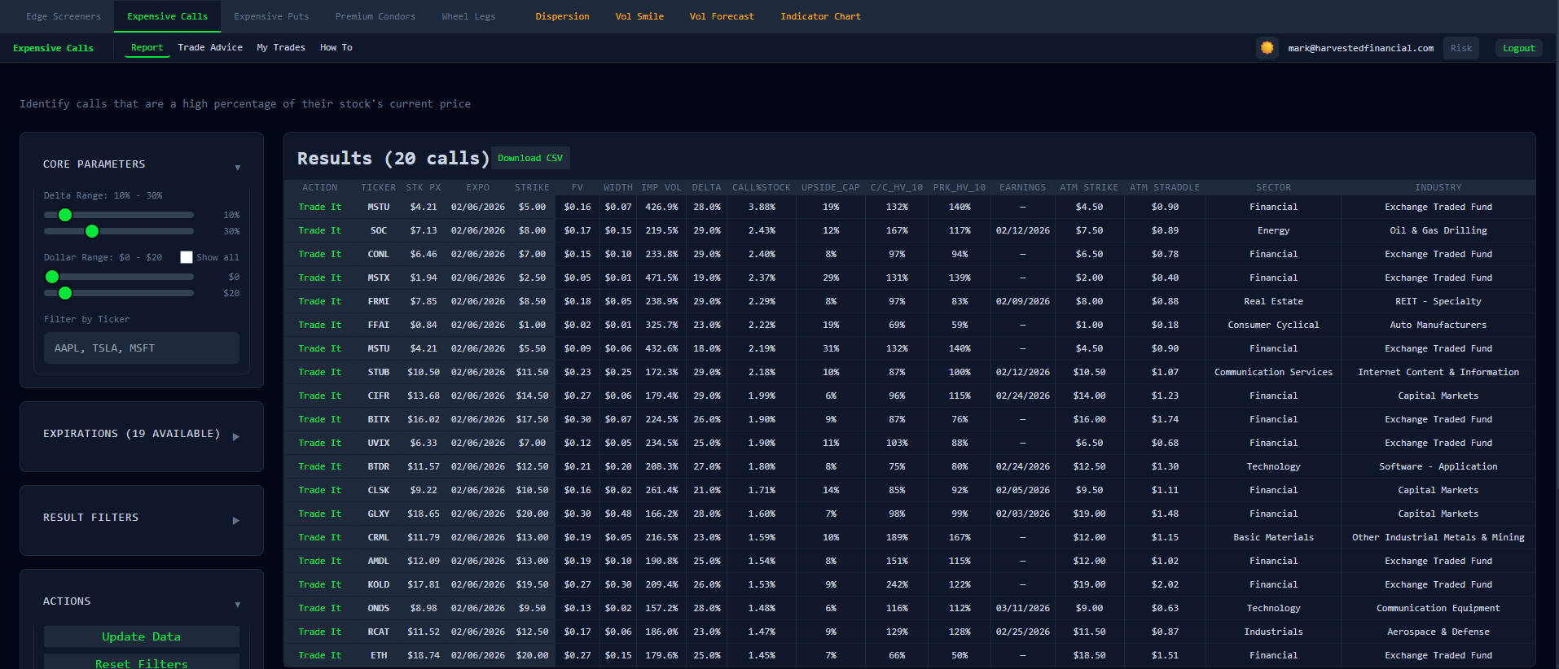The height and width of the screenshot is (669, 1559).
Task: Sort by the CALL%STOCK column header
Action: pos(761,187)
